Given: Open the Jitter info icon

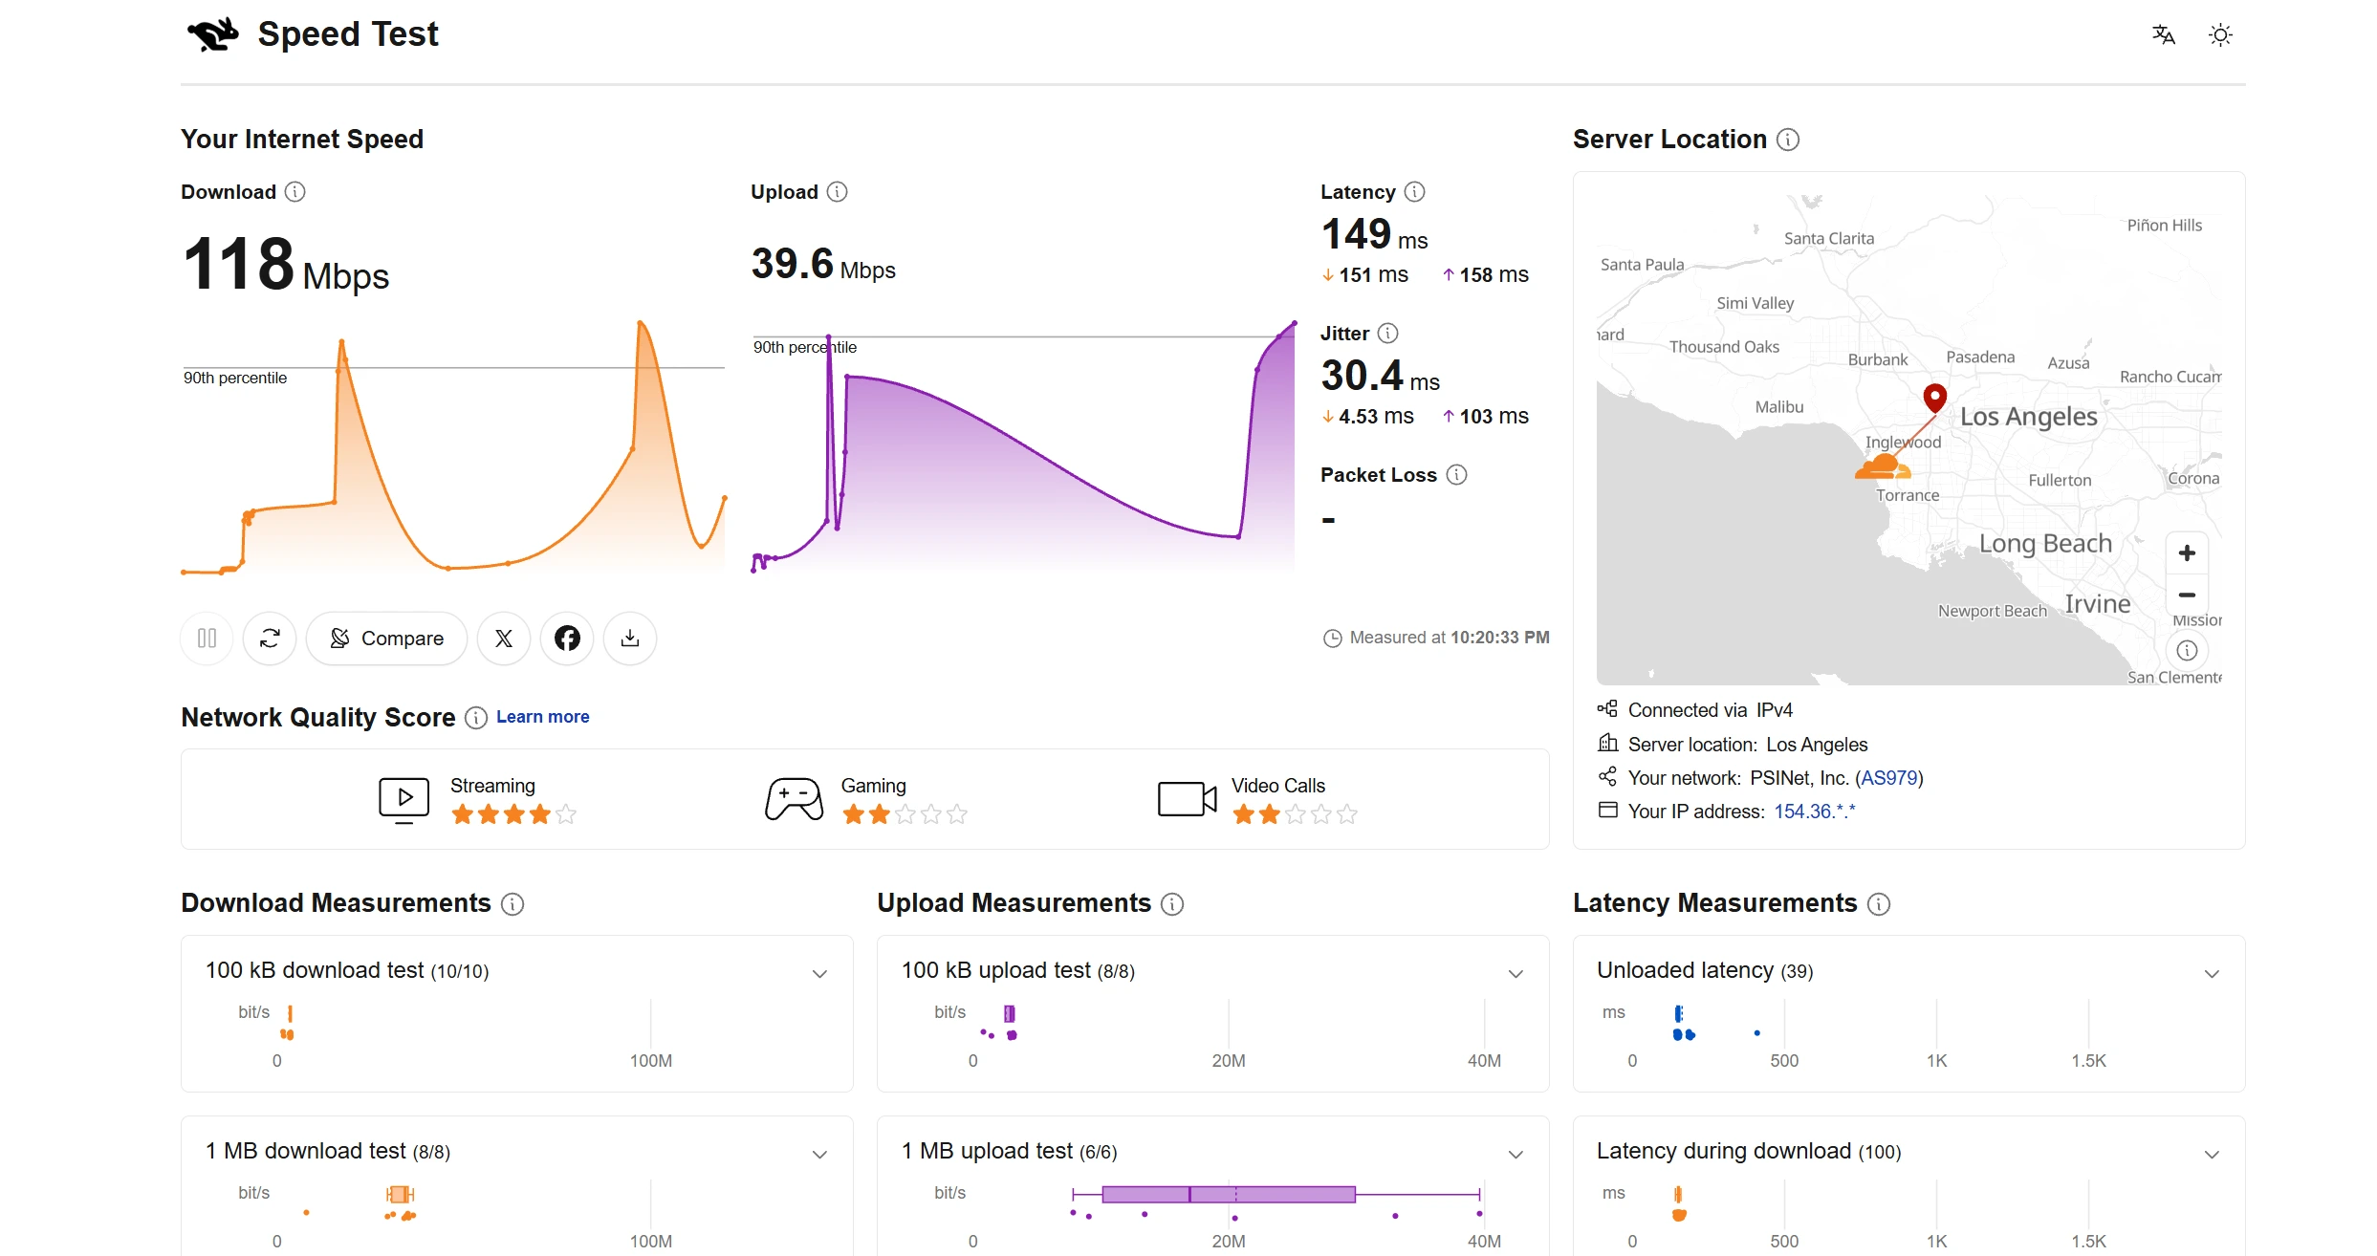Looking at the screenshot, I should 1388,334.
